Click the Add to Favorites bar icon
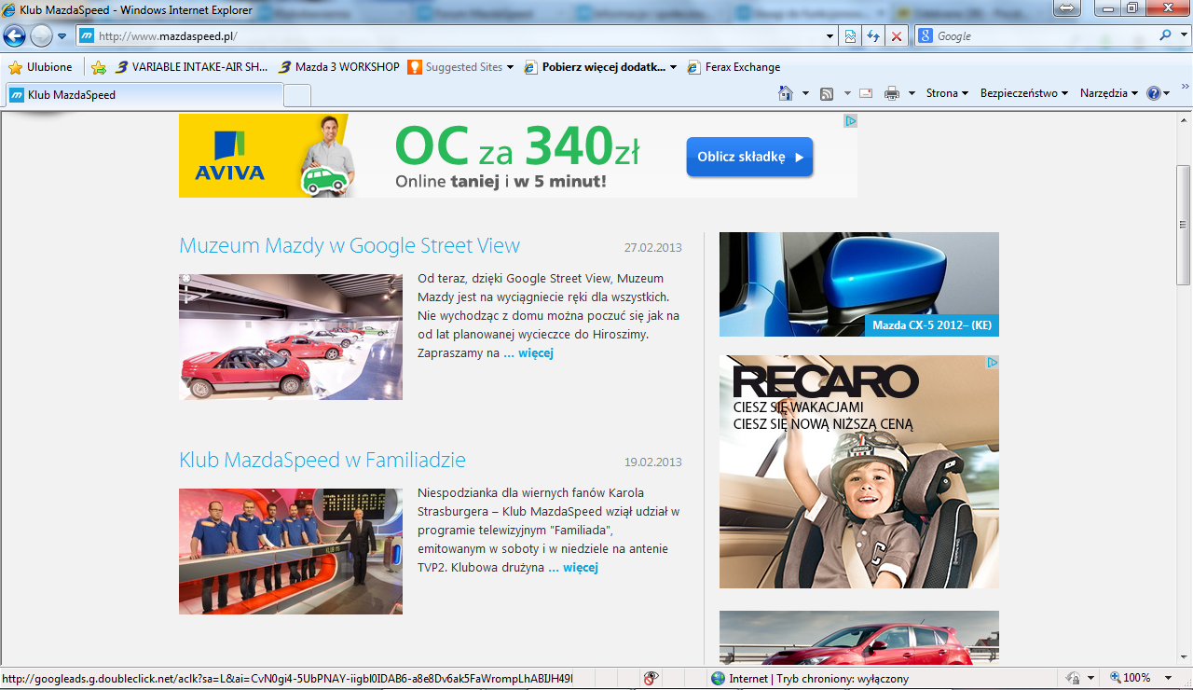1193x690 pixels. click(x=99, y=67)
